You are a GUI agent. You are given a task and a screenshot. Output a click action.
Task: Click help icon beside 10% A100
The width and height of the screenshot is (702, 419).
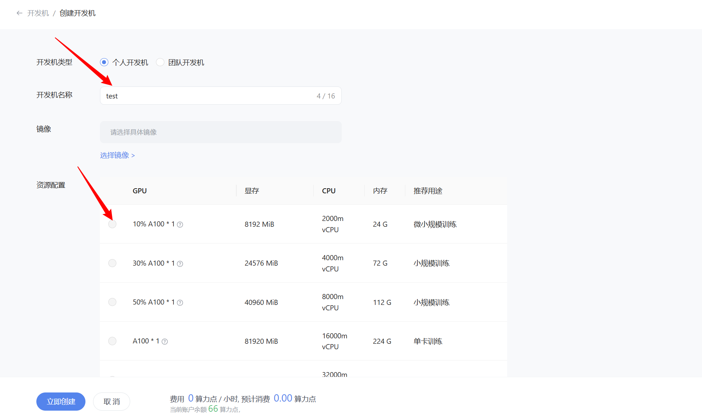point(180,225)
